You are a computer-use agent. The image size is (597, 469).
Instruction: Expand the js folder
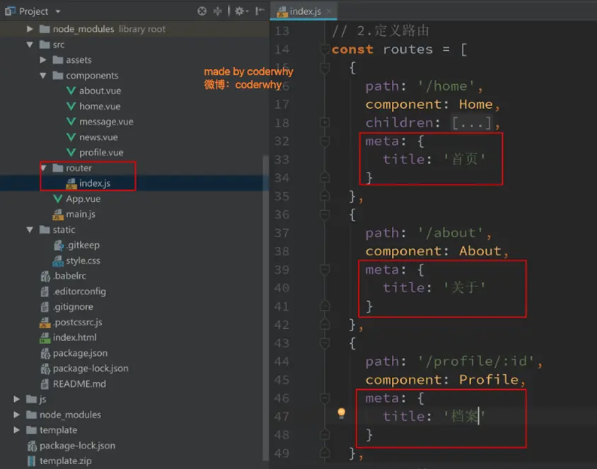[16, 399]
